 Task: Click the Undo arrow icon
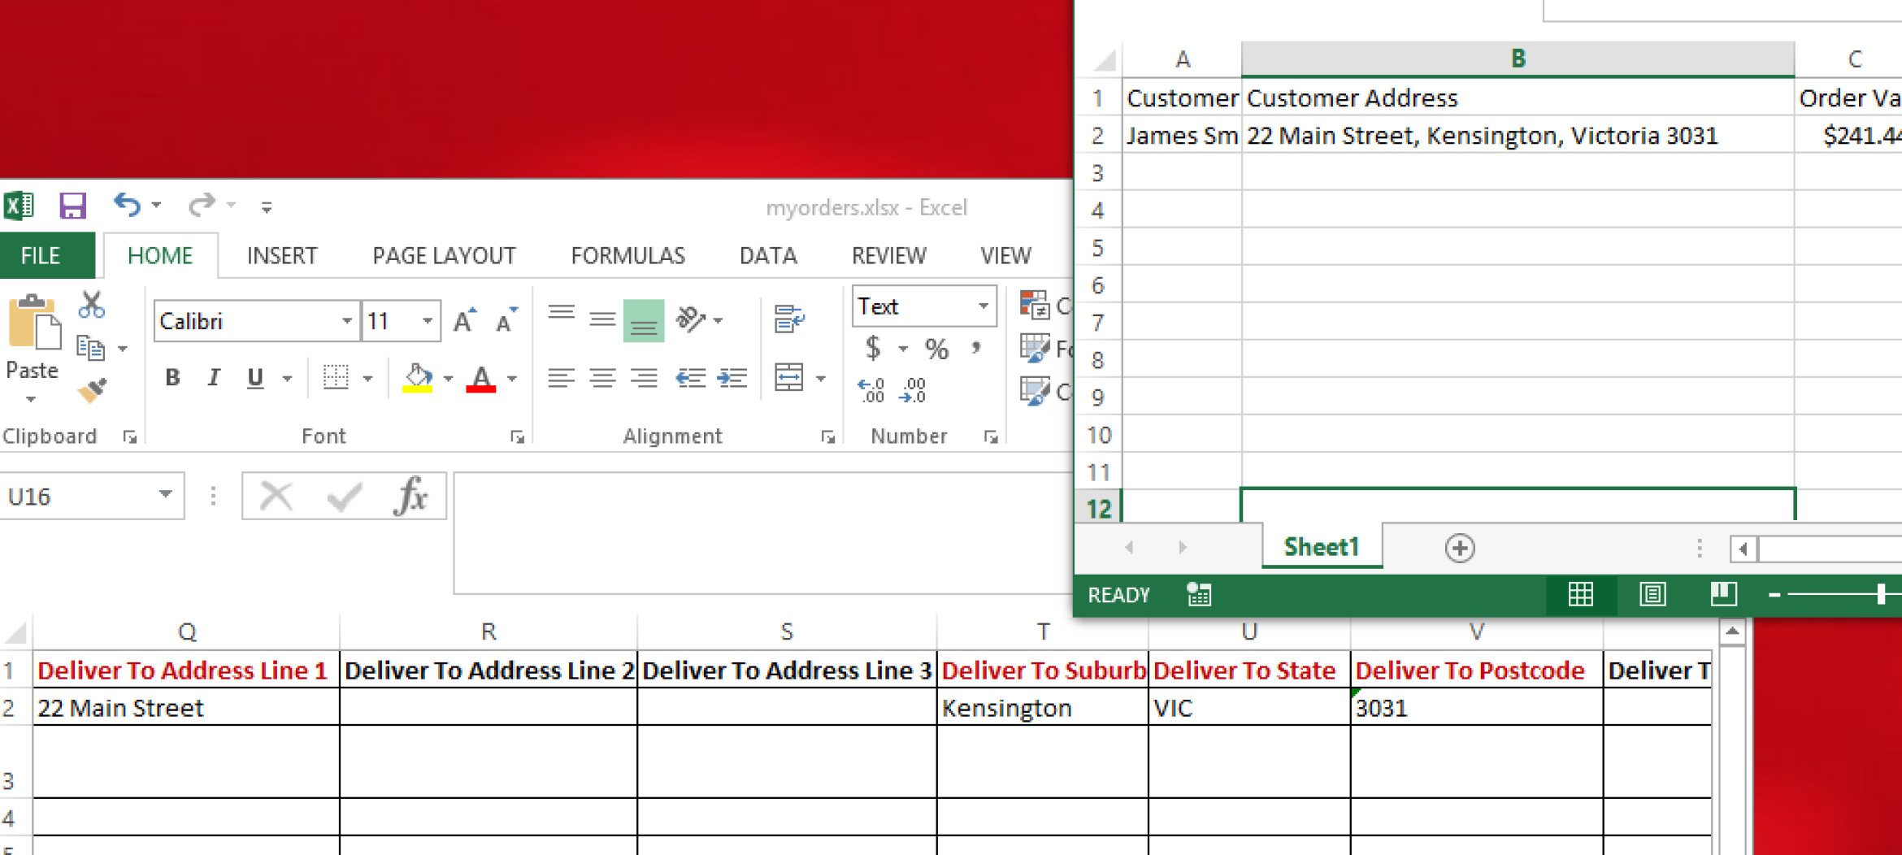[x=127, y=205]
